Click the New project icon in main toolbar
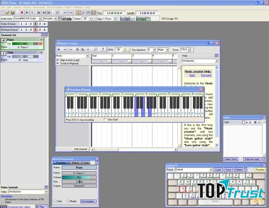 [x=3, y=13]
